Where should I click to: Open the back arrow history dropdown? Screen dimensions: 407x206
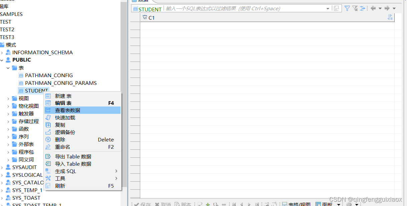(380, 8)
